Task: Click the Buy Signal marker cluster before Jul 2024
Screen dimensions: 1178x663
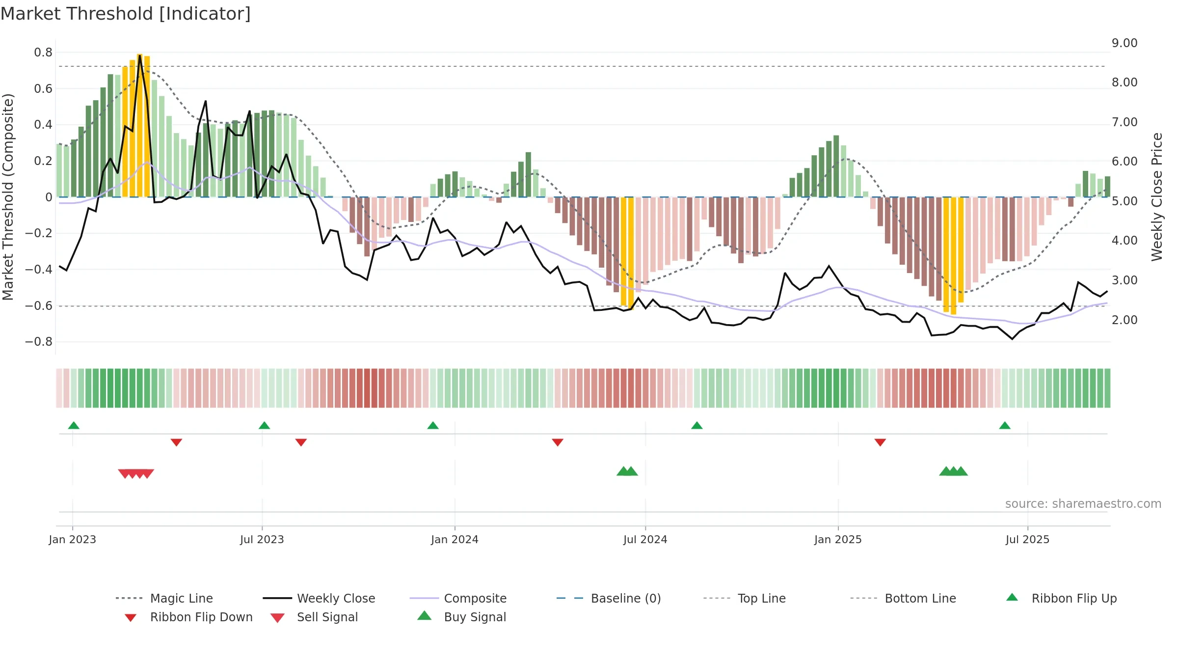Action: (627, 471)
